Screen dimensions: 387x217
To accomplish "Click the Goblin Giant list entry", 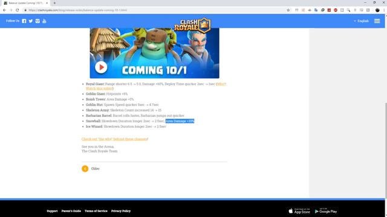I will (x=106, y=94).
